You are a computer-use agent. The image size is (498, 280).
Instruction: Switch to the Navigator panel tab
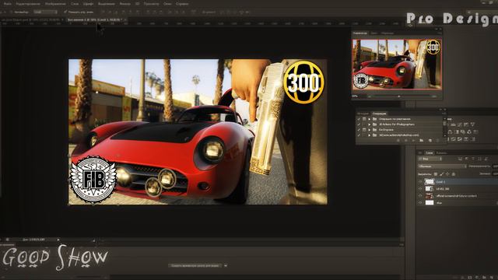coord(359,33)
